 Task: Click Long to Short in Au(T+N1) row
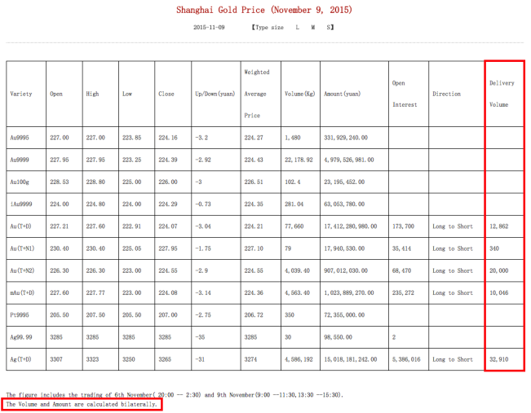(453, 248)
